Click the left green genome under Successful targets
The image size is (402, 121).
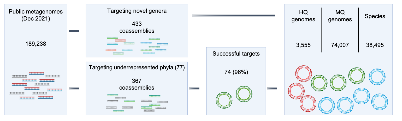[x=224, y=100]
